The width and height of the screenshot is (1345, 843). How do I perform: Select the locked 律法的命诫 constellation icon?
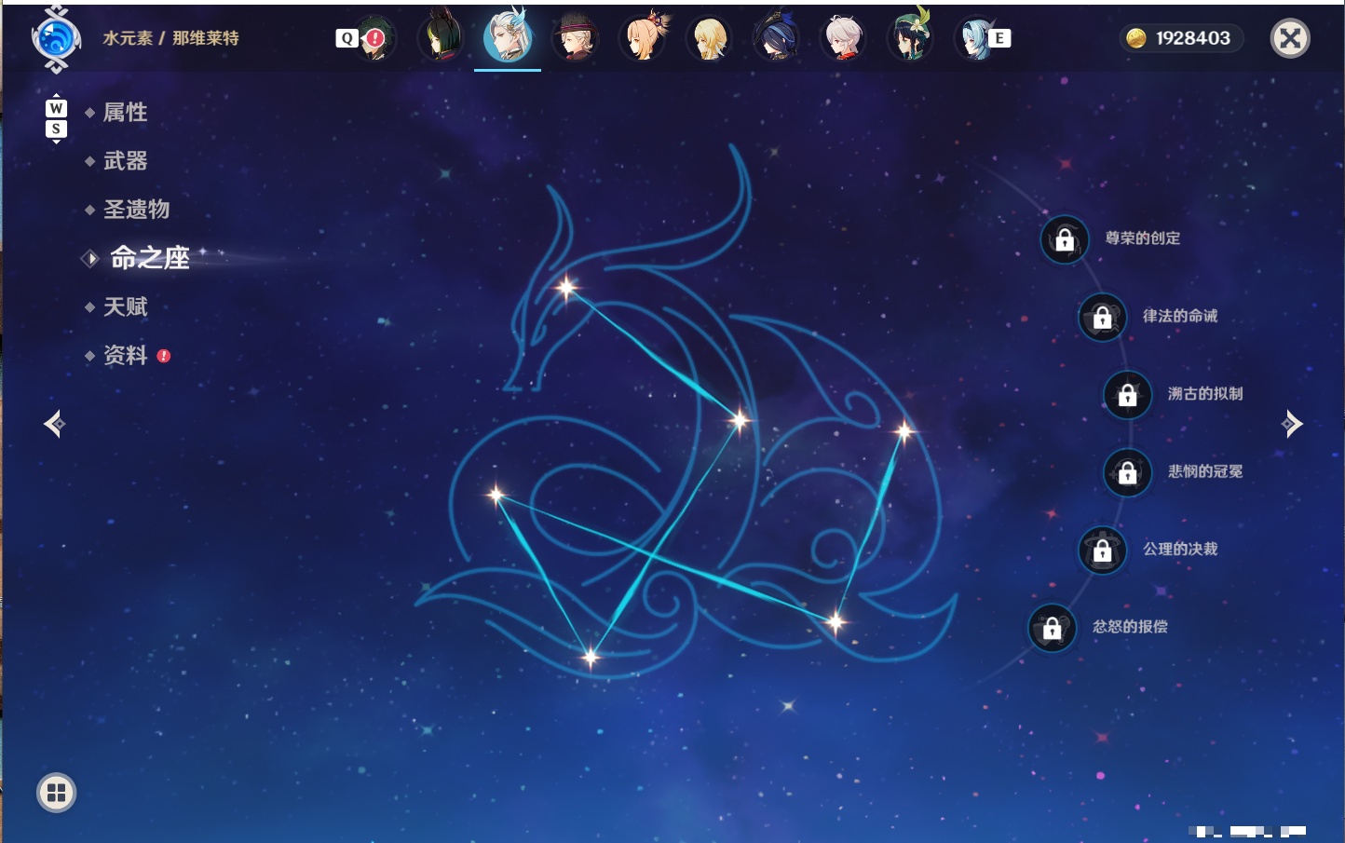(1103, 317)
